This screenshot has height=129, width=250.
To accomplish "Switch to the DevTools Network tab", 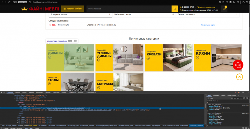I will pos(31,92).
